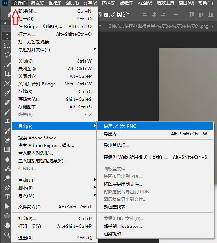Open the 增效工具 menu
Screen dimensions: 217x243
pos(166,3)
